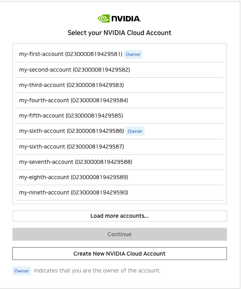The image size is (241, 289).
Task: Click the green NVIDIA eye logo icon
Action: [x=104, y=19]
